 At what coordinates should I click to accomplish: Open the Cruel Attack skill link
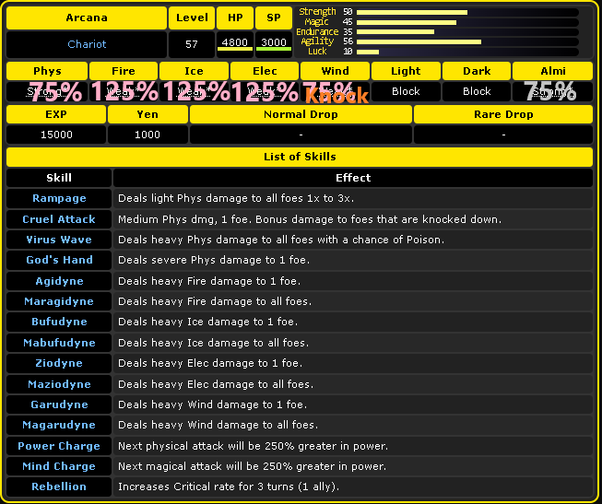[x=59, y=219]
